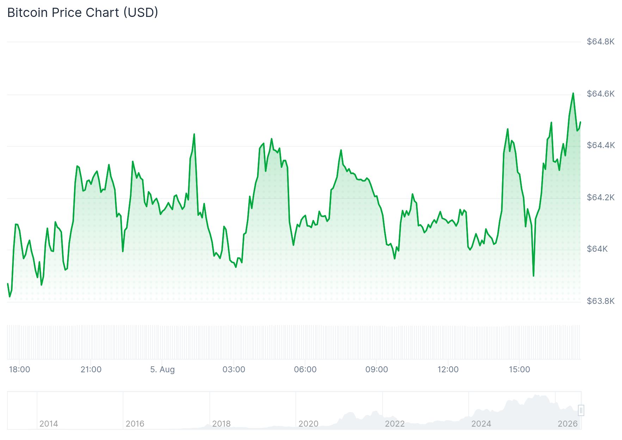The height and width of the screenshot is (440, 622).
Task: Click 2026 in the range navigator
Action: point(568,424)
